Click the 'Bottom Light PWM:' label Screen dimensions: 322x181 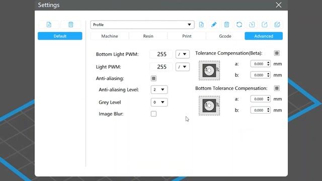click(x=117, y=54)
